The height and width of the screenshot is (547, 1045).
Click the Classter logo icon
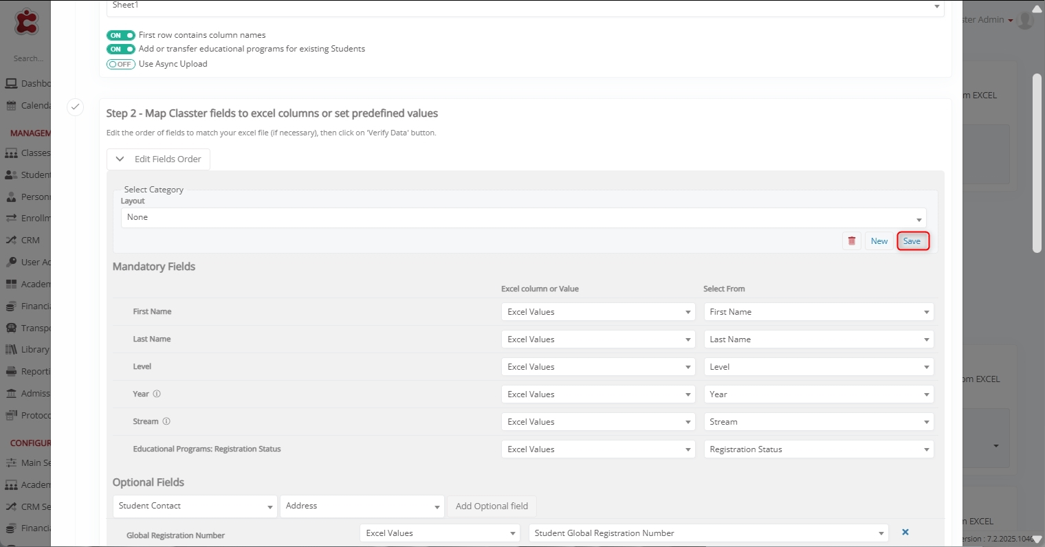[x=27, y=21]
